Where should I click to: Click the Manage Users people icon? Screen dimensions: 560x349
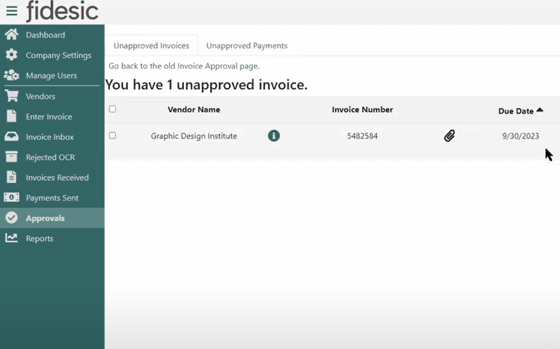(x=11, y=76)
